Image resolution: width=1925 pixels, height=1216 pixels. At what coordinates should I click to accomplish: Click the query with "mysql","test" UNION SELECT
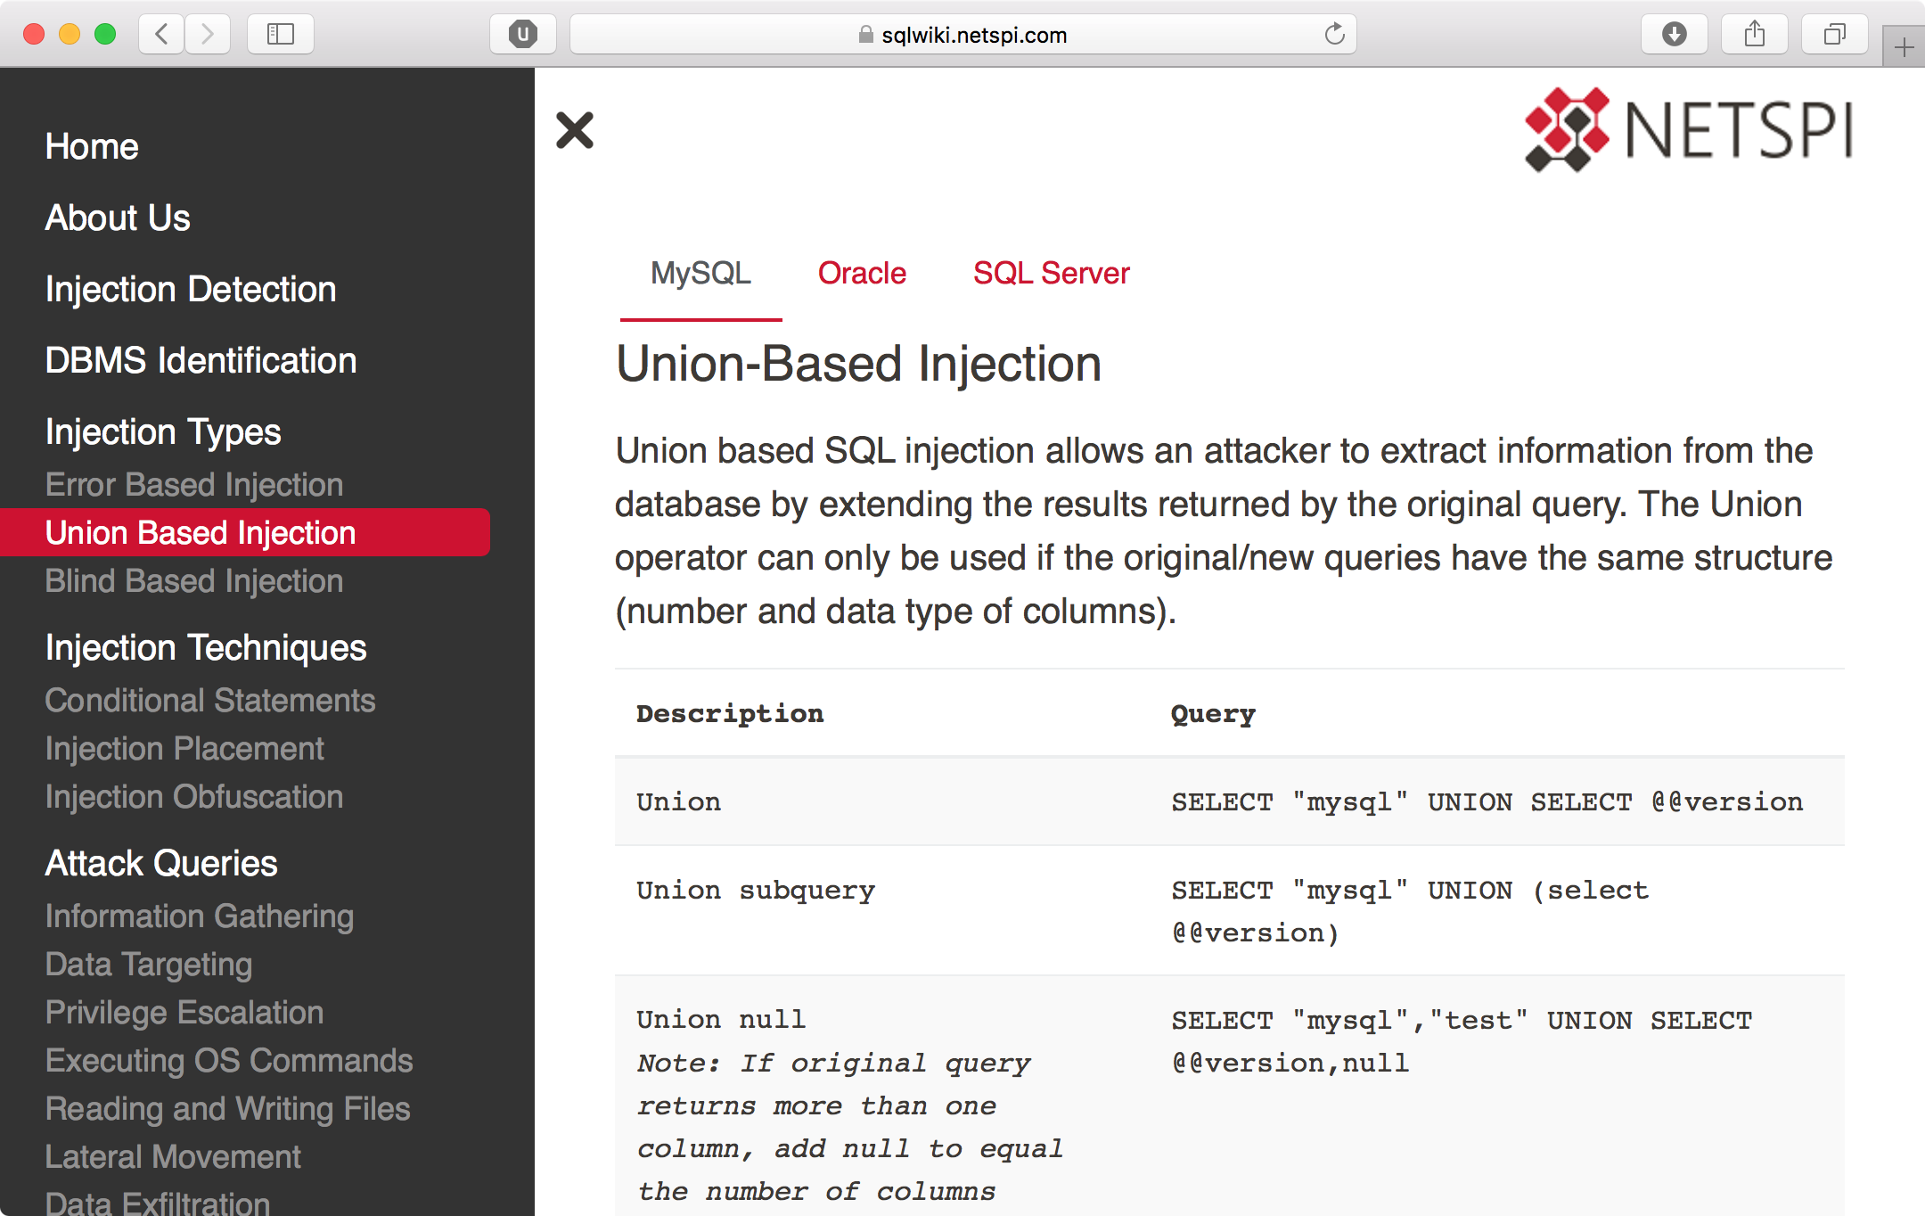click(x=1462, y=1041)
